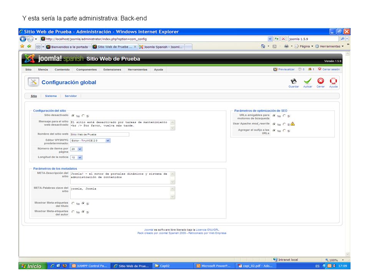
Task: Click the messages count icon
Action: 300,69
